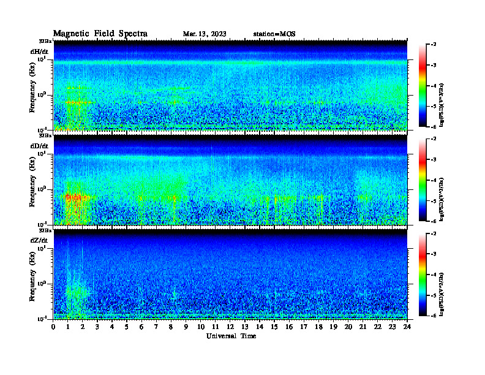Click the dH/dt spectrogram plot

[x=230, y=85]
